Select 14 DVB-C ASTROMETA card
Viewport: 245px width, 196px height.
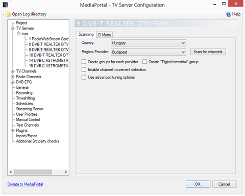48,60
